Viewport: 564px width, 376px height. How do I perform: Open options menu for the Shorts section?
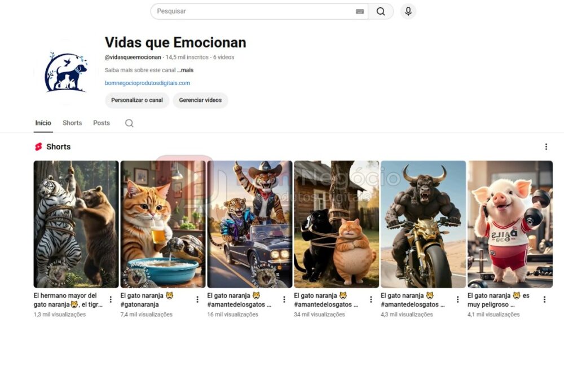pyautogui.click(x=546, y=147)
